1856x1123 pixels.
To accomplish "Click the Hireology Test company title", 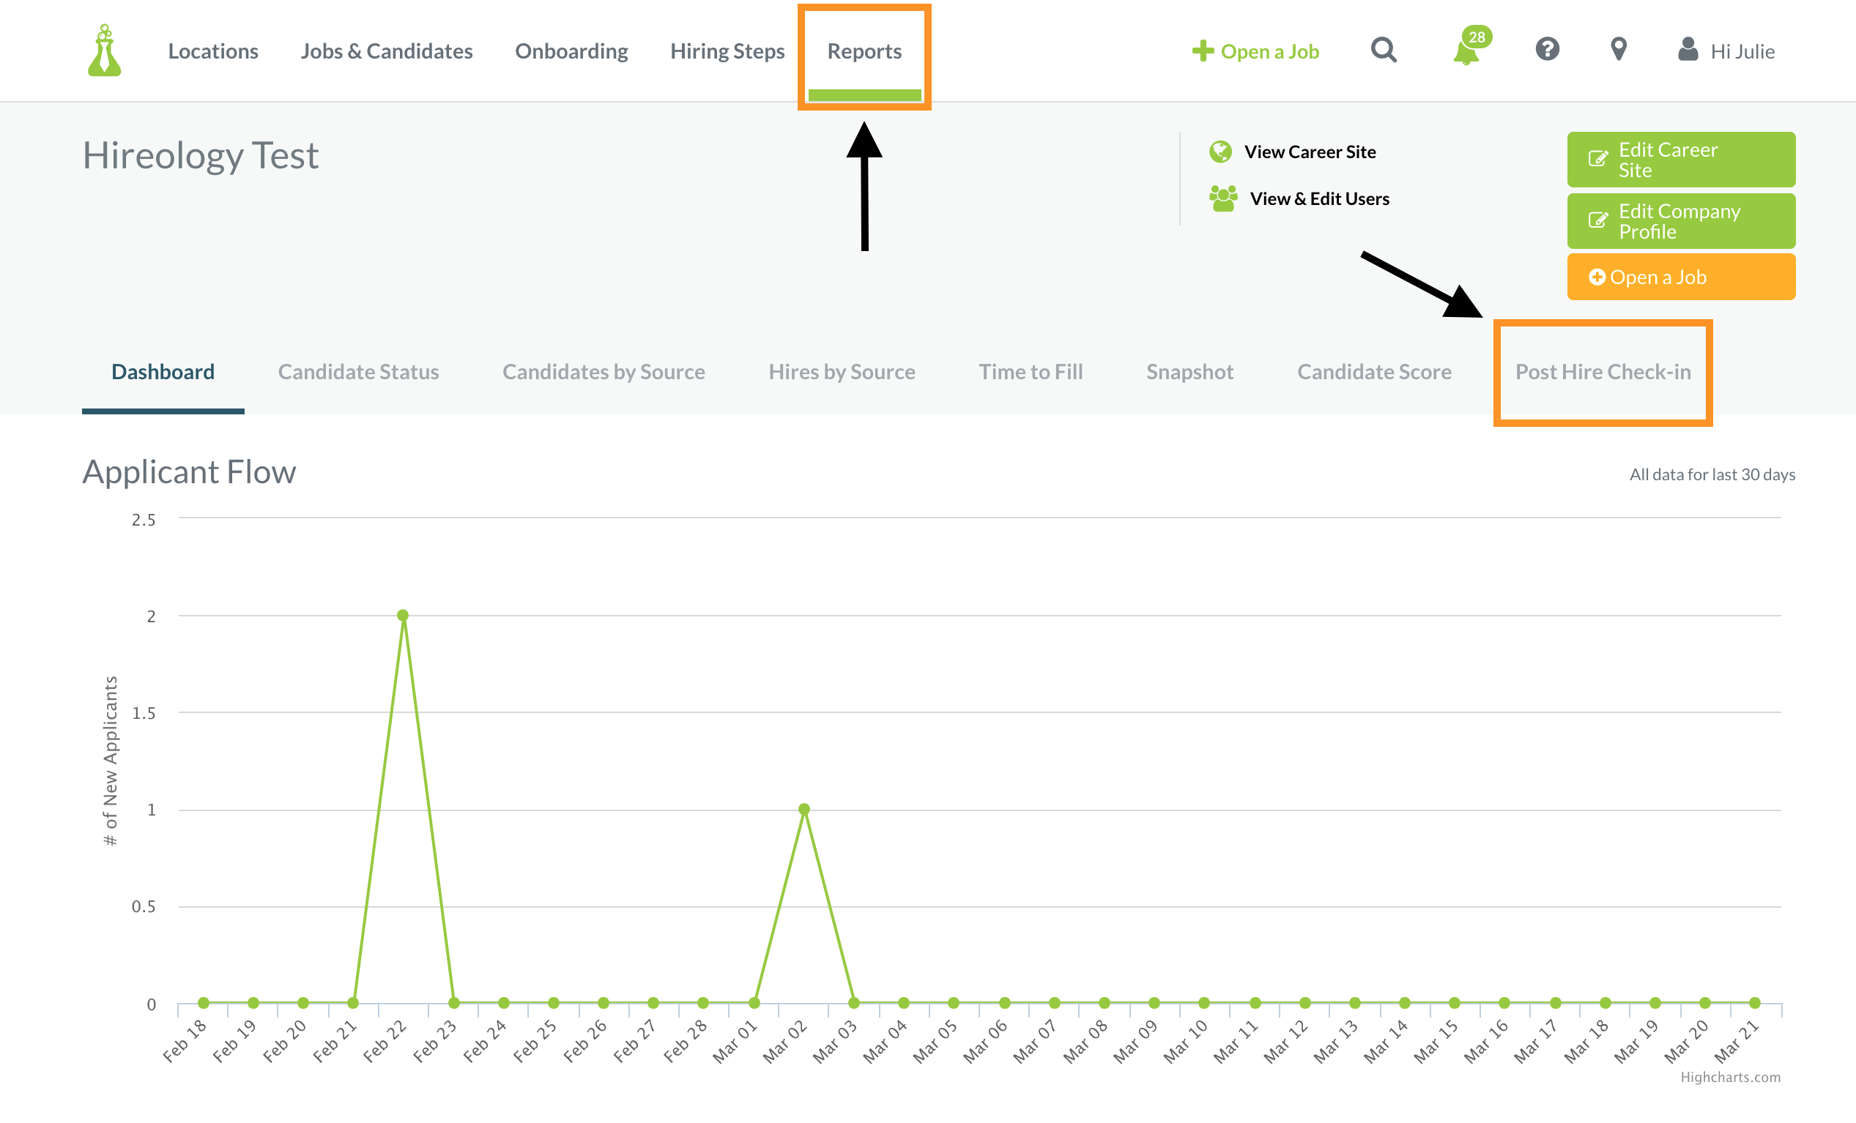I will 201,156.
